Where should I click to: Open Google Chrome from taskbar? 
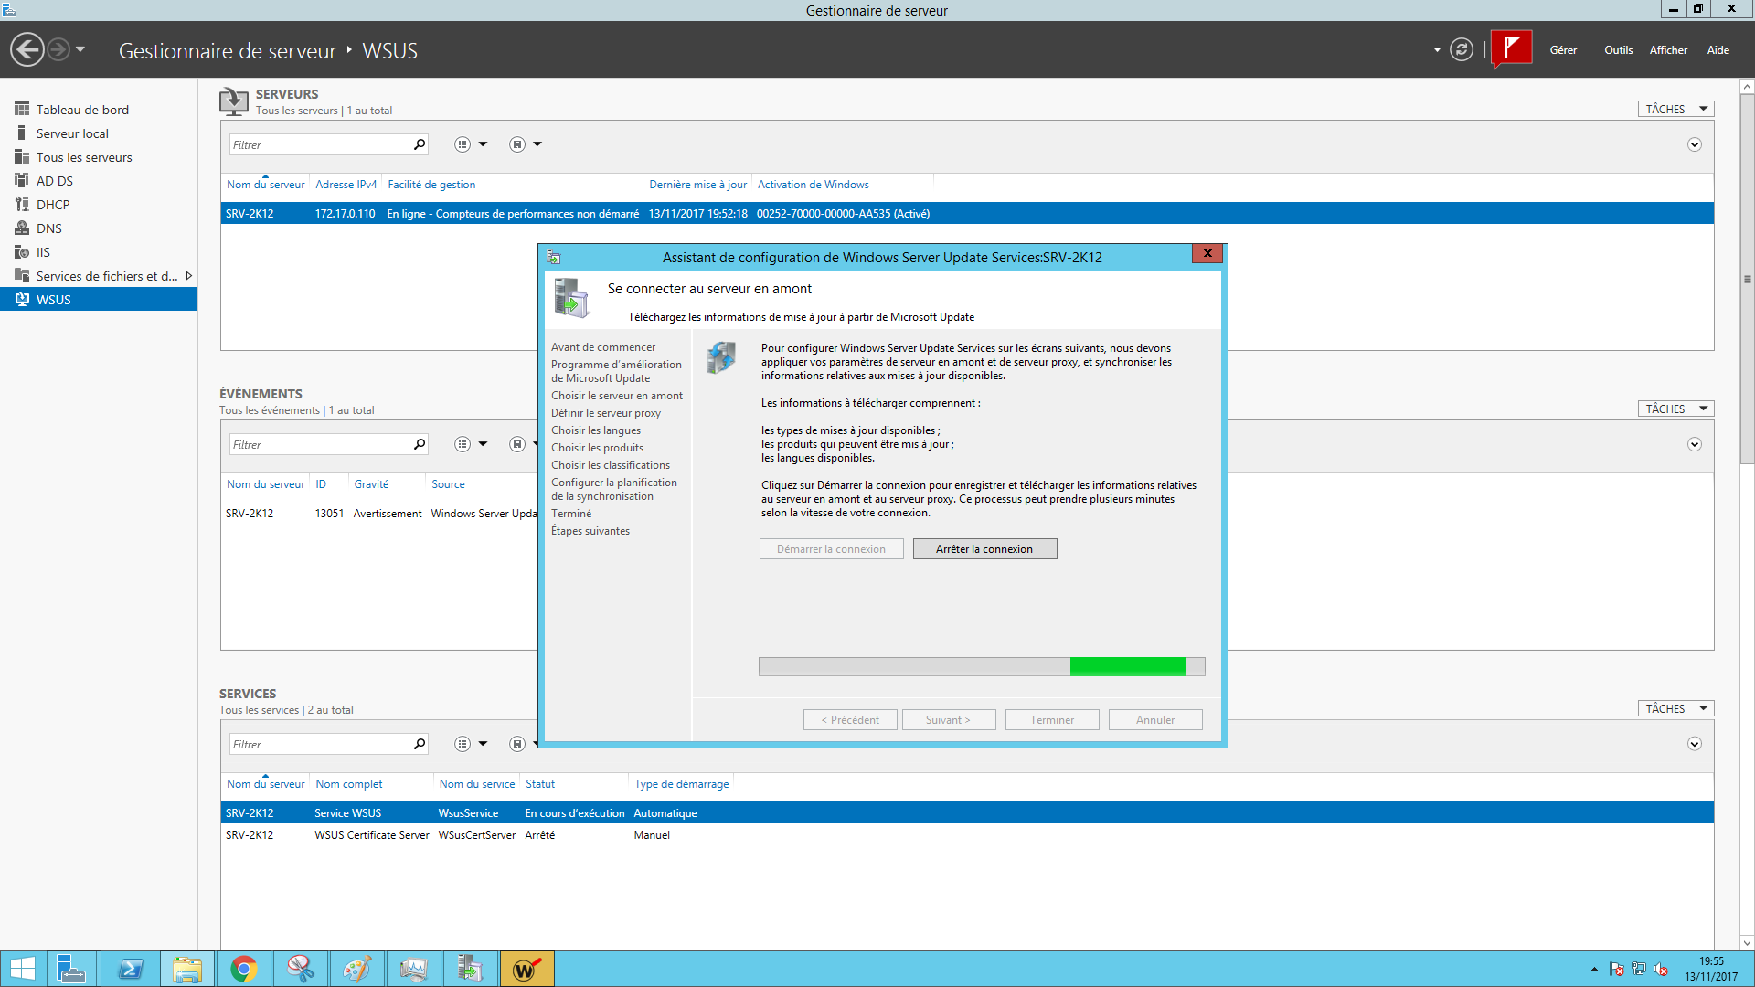pyautogui.click(x=243, y=969)
